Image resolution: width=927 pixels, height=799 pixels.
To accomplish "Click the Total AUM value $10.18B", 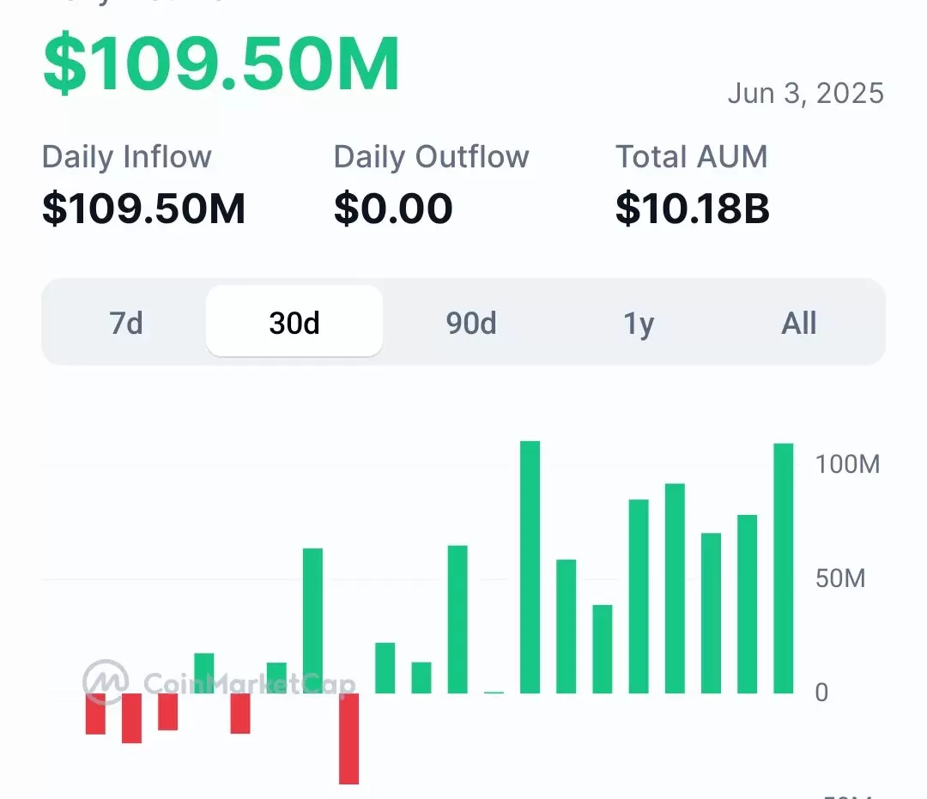I will coord(693,209).
